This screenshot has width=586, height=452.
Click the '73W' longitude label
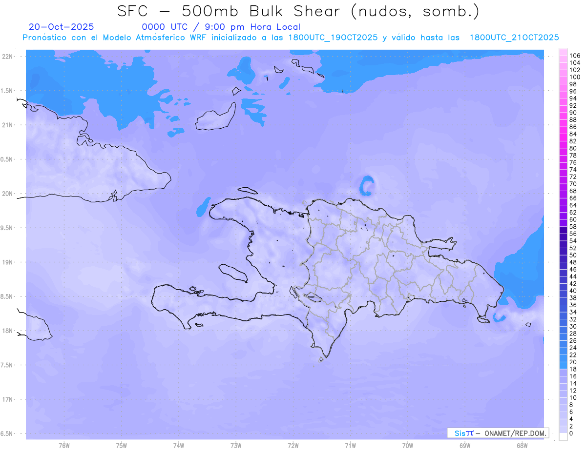[x=236, y=445]
